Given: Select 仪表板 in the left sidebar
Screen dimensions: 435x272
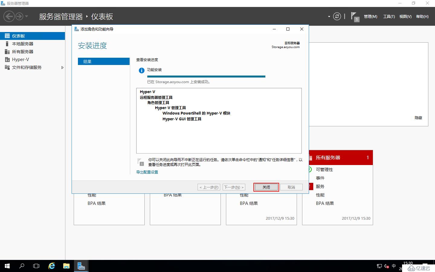Looking at the screenshot, I should click(32, 36).
